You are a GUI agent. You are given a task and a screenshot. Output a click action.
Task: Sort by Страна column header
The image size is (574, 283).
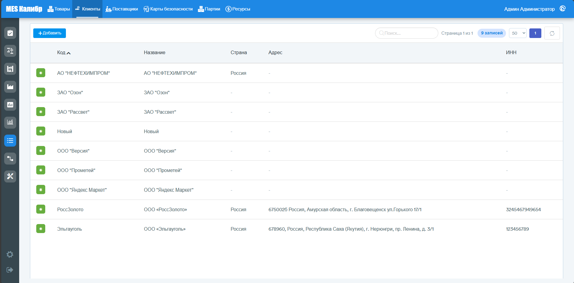pos(239,53)
